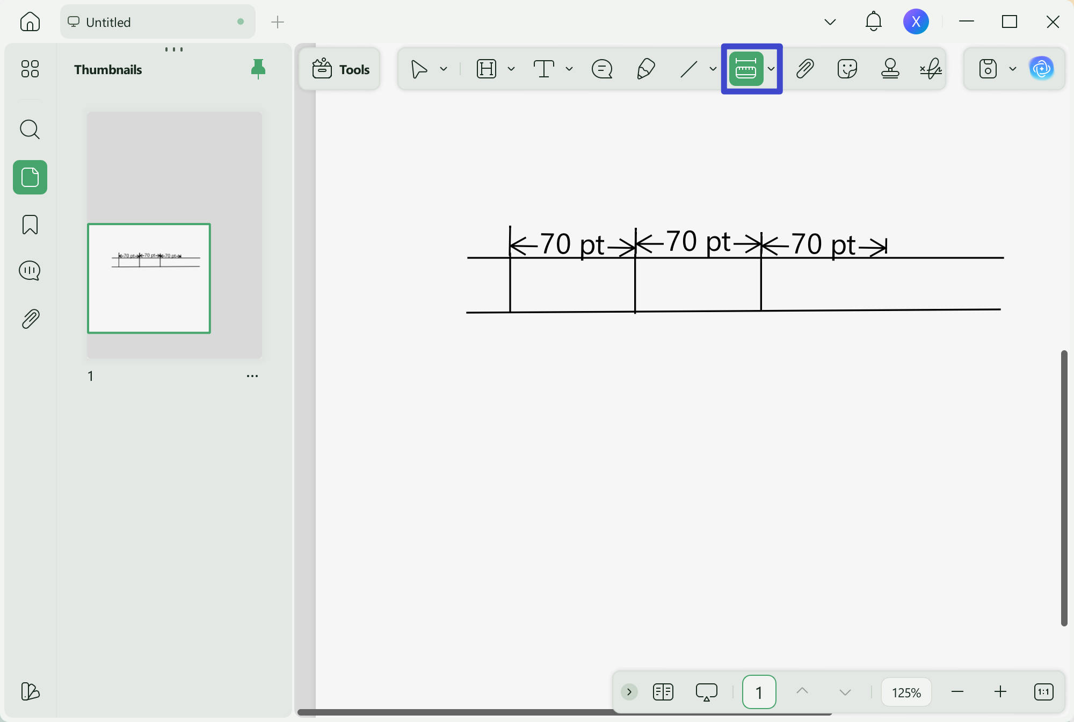Image resolution: width=1074 pixels, height=722 pixels.
Task: Click the page number input field
Action: point(759,692)
